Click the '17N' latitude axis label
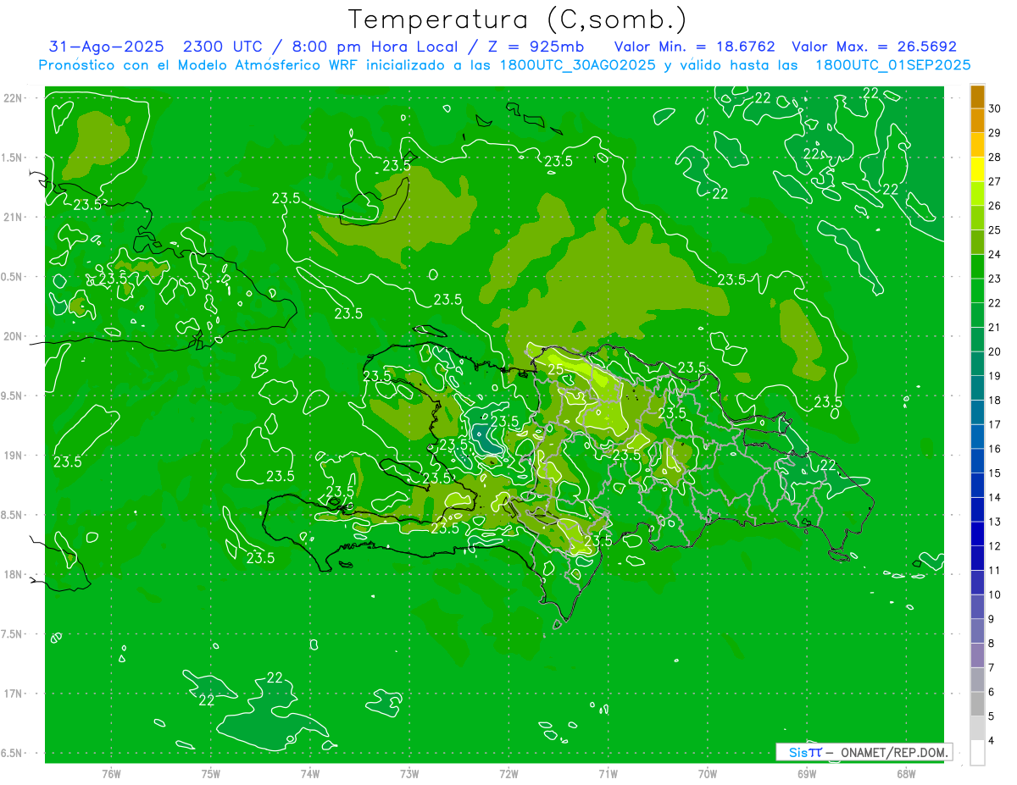The width and height of the screenshot is (1017, 785). pos(13,694)
